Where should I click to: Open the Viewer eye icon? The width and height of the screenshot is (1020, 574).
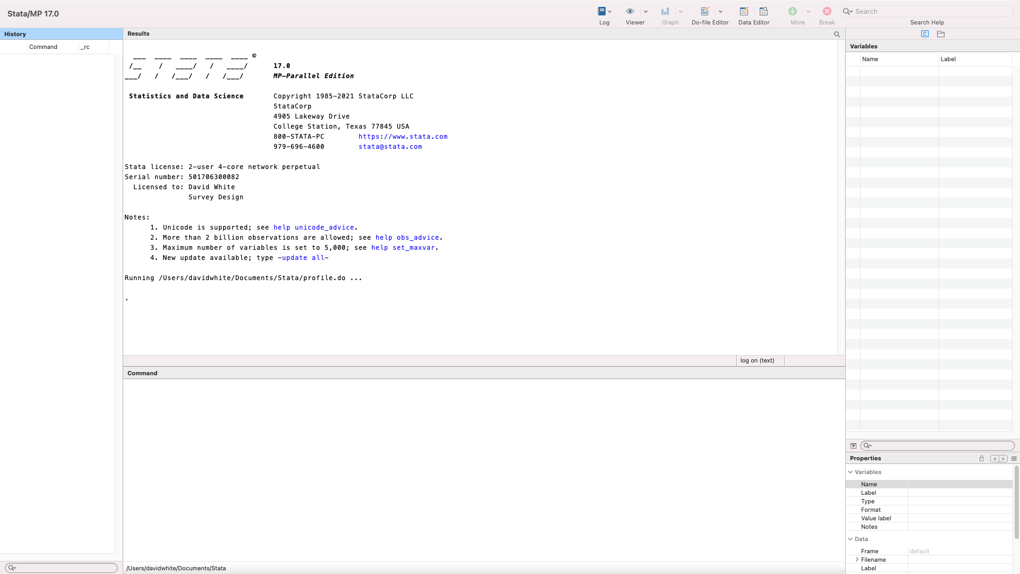tap(630, 11)
